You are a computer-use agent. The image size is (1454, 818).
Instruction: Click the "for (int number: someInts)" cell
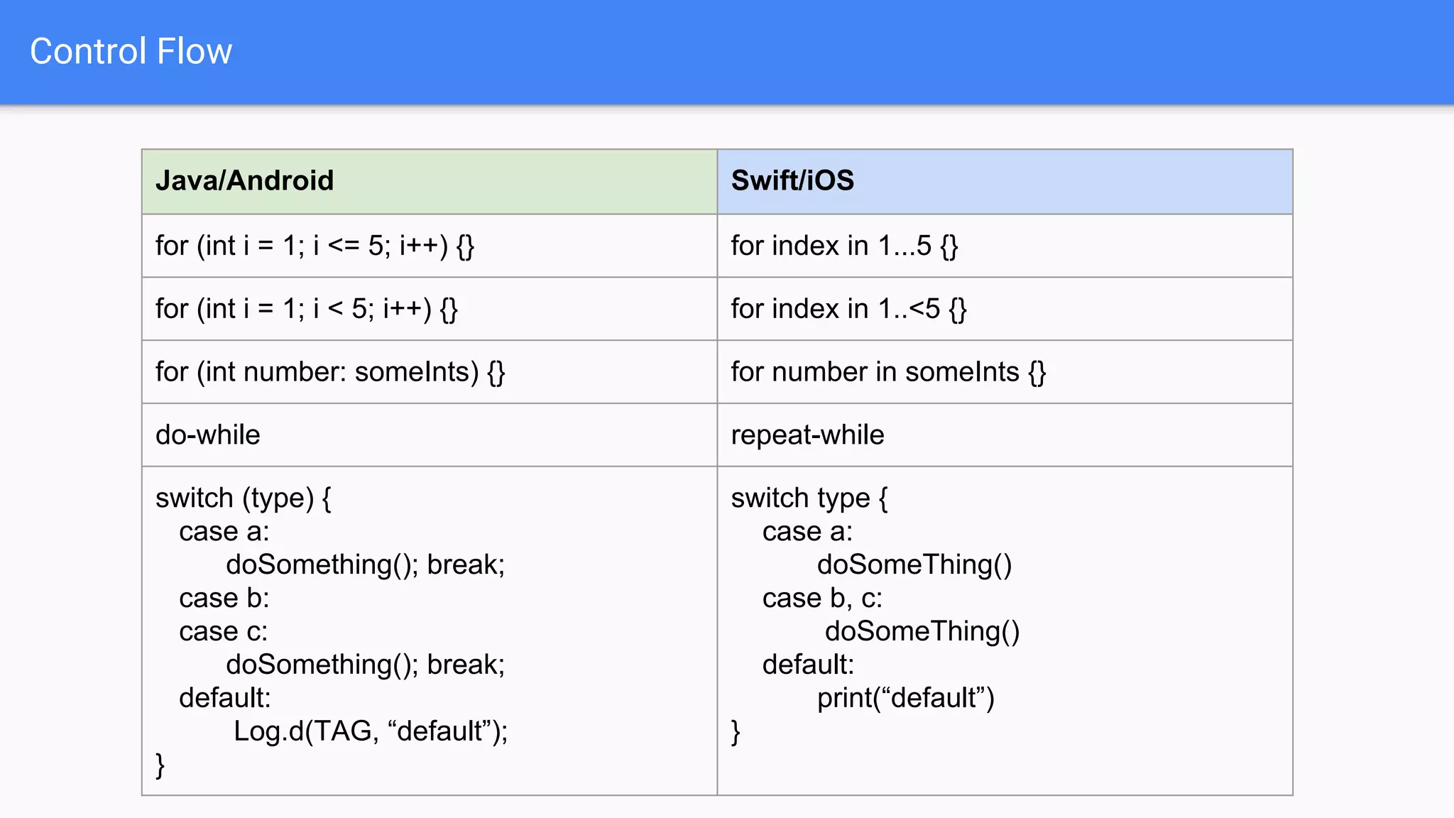(329, 373)
